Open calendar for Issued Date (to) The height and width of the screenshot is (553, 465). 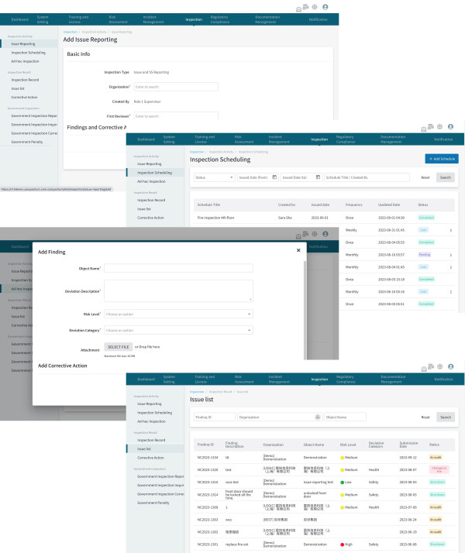pos(318,177)
